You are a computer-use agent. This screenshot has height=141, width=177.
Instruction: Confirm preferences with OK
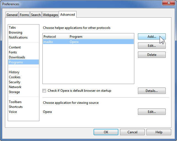click(106, 132)
